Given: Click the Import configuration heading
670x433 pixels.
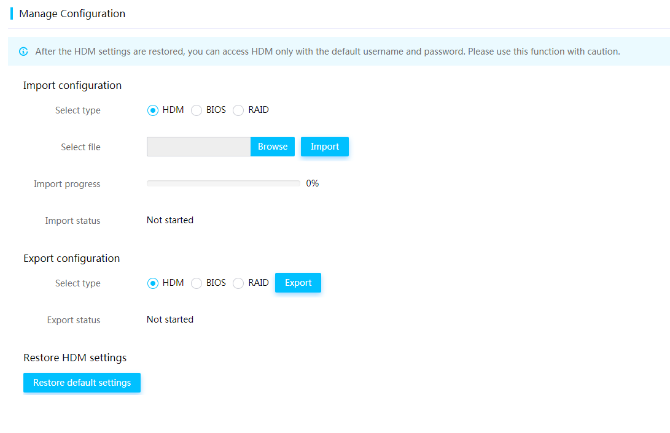Looking at the screenshot, I should pos(72,85).
